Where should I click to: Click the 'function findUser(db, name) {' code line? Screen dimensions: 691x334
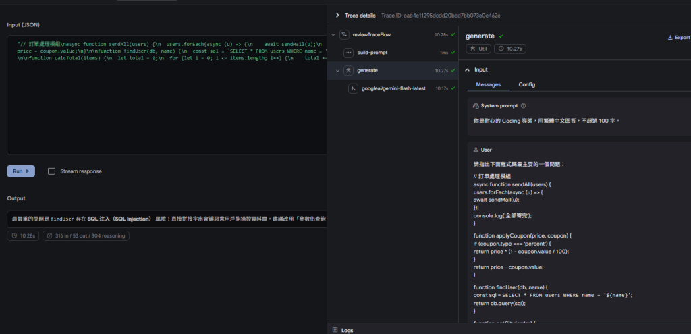512,287
